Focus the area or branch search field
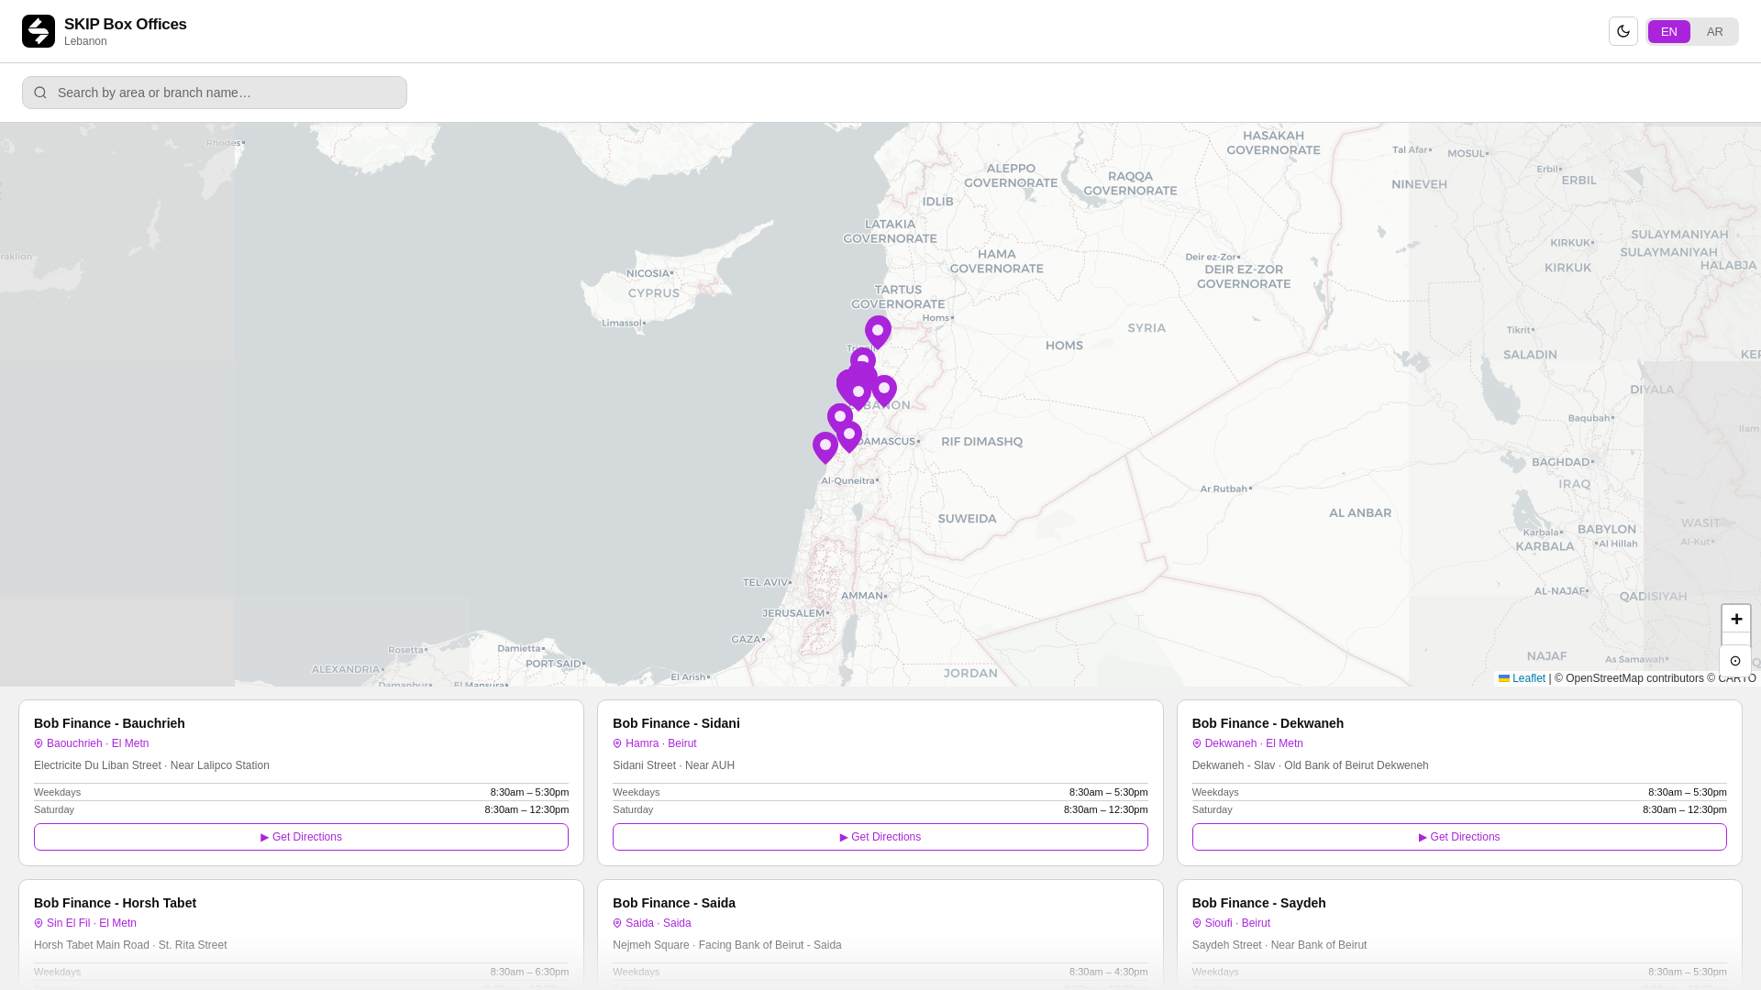This screenshot has height=990, width=1761. [x=215, y=93]
